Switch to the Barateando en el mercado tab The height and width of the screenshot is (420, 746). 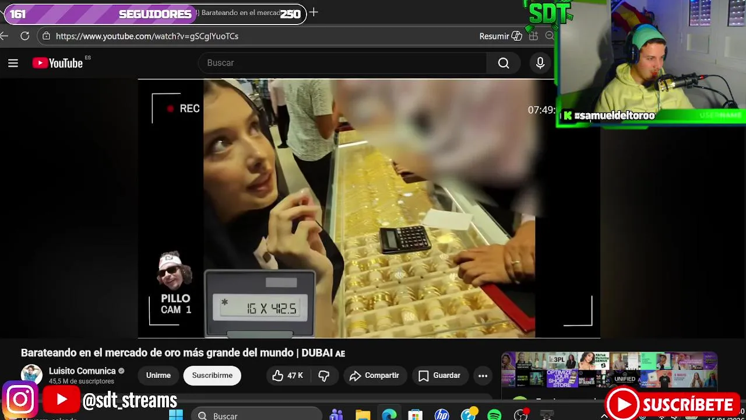click(x=239, y=13)
